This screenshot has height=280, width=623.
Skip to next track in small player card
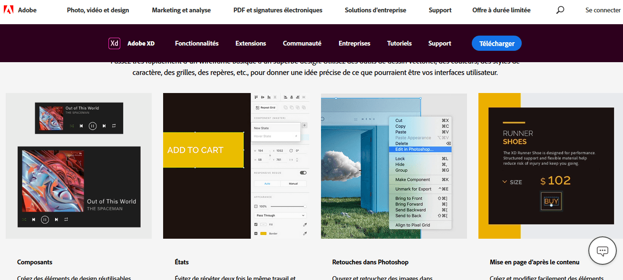pos(104,126)
